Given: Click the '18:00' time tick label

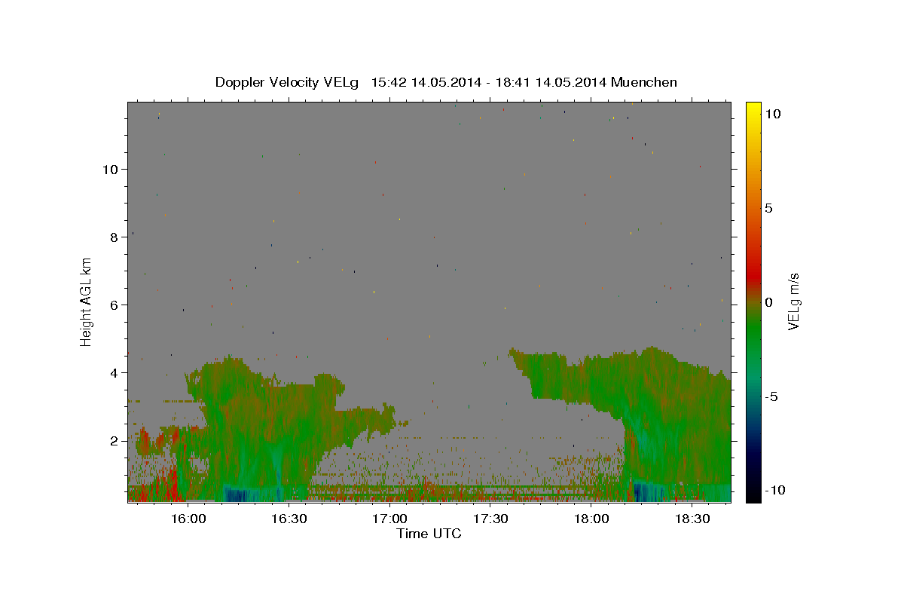Looking at the screenshot, I should point(591,519).
